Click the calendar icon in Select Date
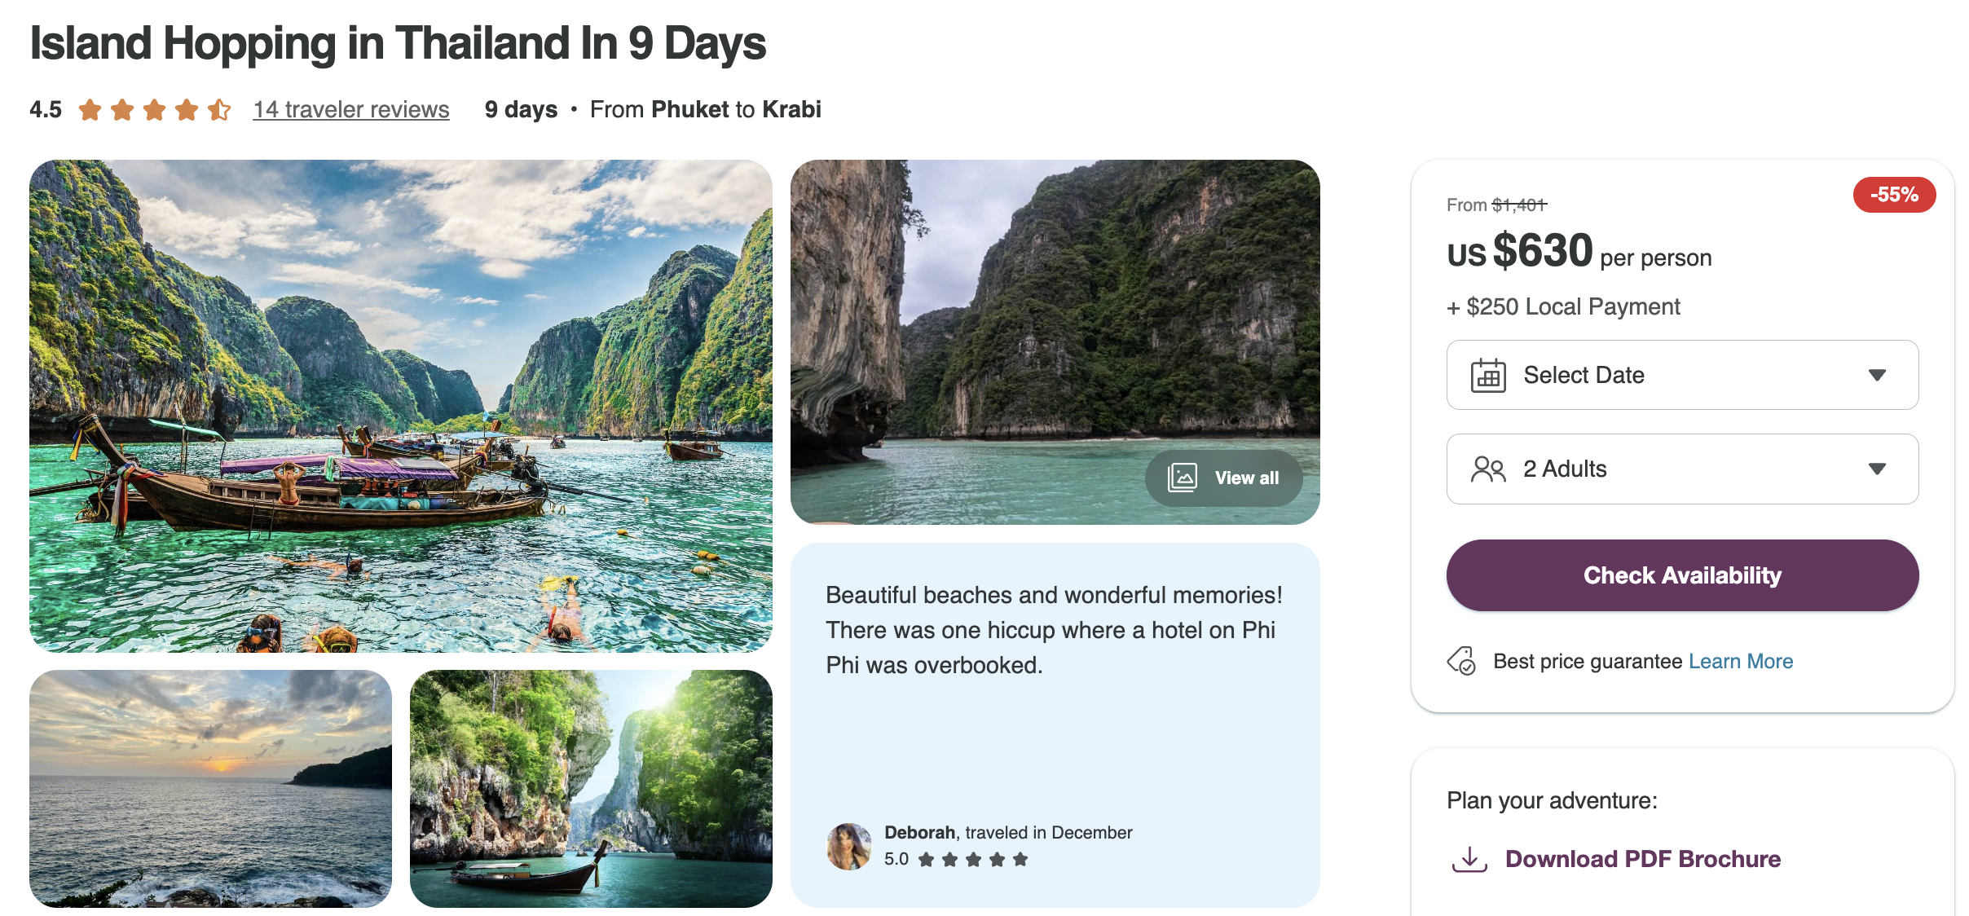This screenshot has height=916, width=1969. 1489,375
